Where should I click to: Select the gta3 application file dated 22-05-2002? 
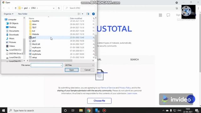click(x=34, y=38)
